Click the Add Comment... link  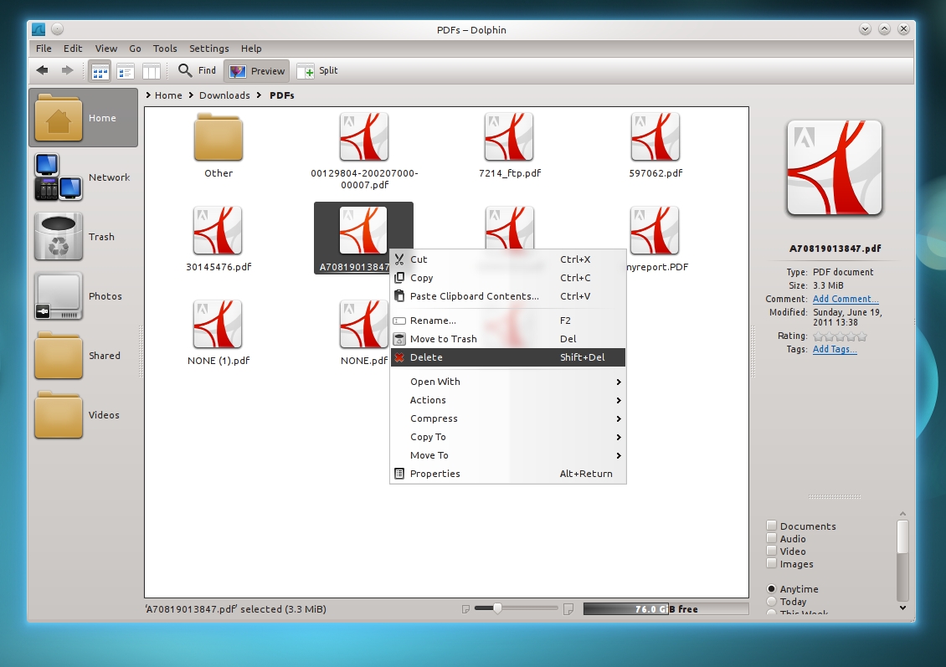pyautogui.click(x=846, y=299)
